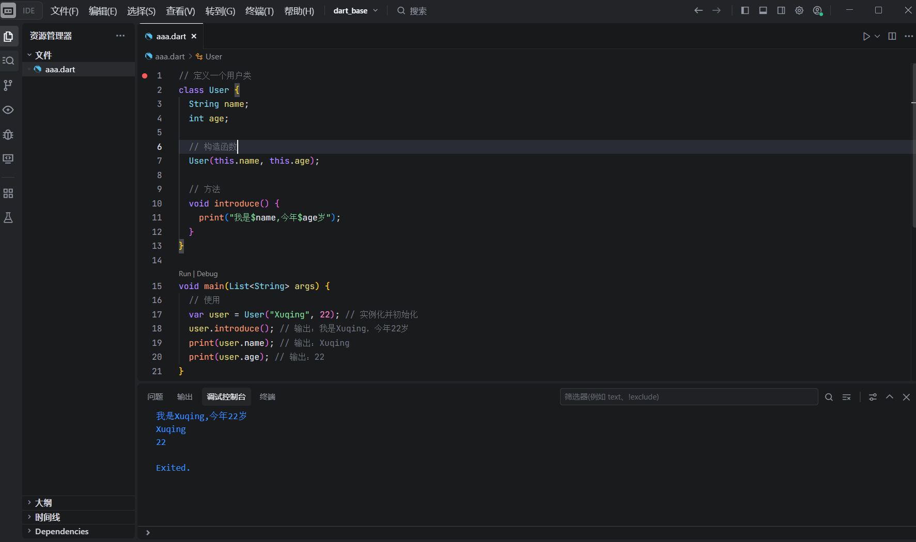The width and height of the screenshot is (916, 542).
Task: Open the 文件(F) menu
Action: coord(64,11)
